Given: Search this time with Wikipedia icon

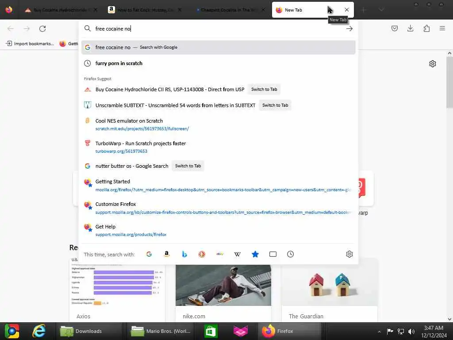Looking at the screenshot, I should [238, 254].
